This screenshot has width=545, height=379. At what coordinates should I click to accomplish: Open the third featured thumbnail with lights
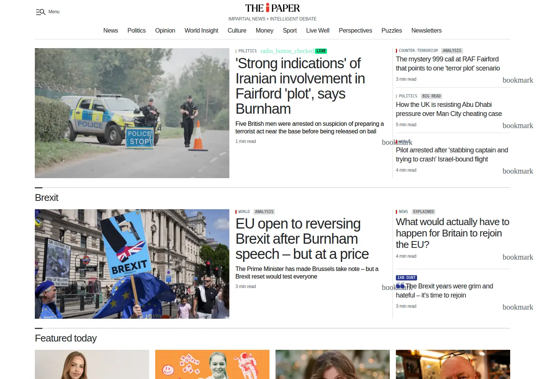[333, 364]
